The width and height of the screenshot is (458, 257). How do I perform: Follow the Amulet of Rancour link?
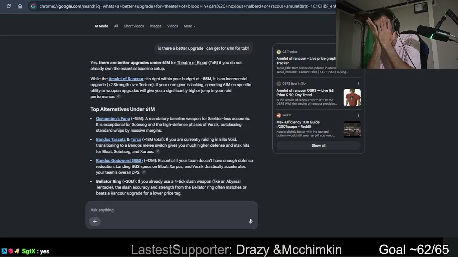[x=126, y=79]
